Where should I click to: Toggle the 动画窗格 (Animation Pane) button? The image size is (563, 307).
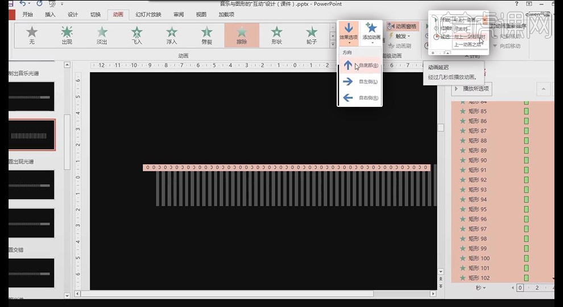click(402, 26)
